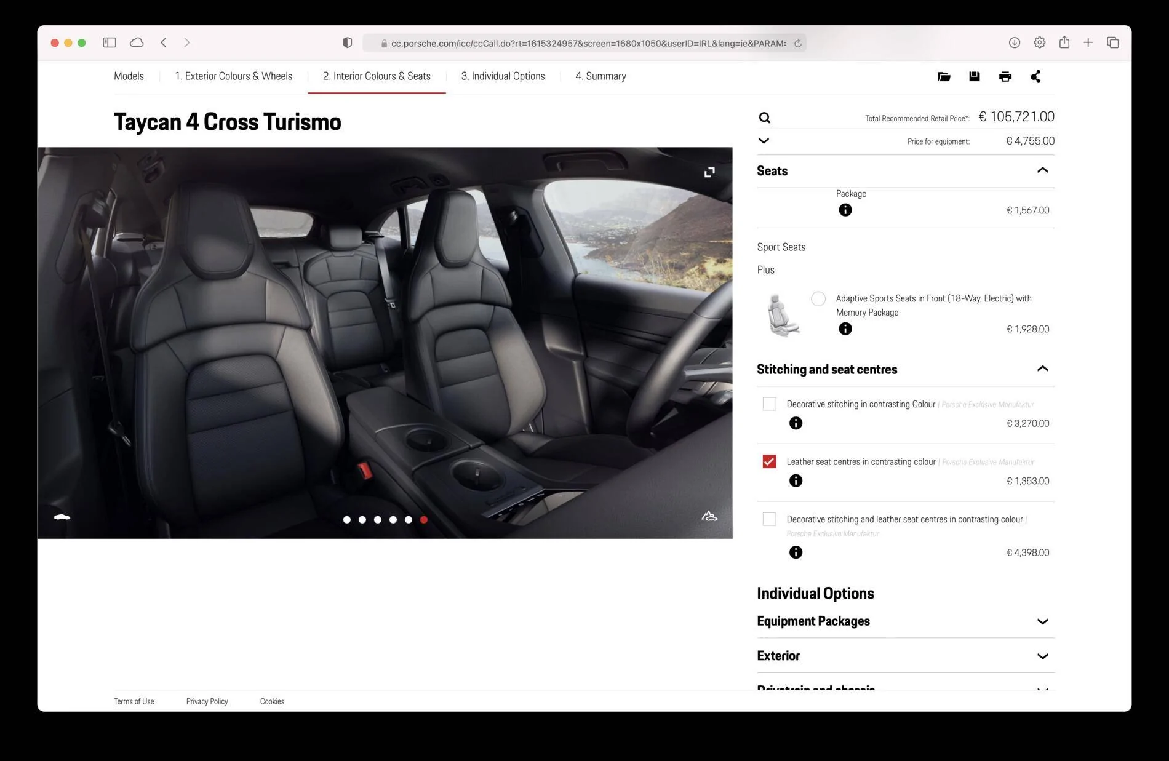The width and height of the screenshot is (1169, 761).
Task: Show info for €1,567.00 Package
Action: [845, 210]
